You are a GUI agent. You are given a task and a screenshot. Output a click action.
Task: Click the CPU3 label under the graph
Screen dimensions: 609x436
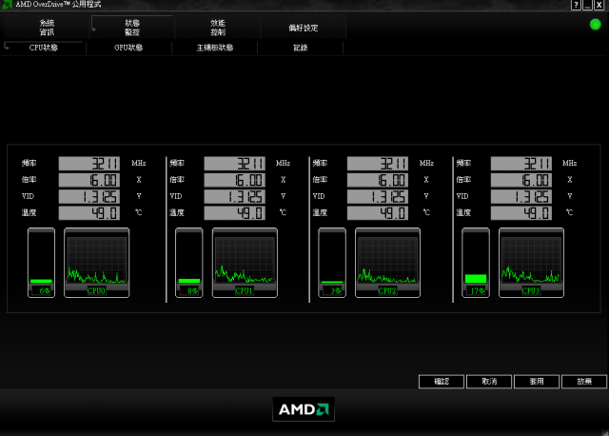point(531,290)
